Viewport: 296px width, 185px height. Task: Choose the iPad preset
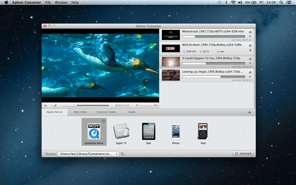[x=149, y=134]
